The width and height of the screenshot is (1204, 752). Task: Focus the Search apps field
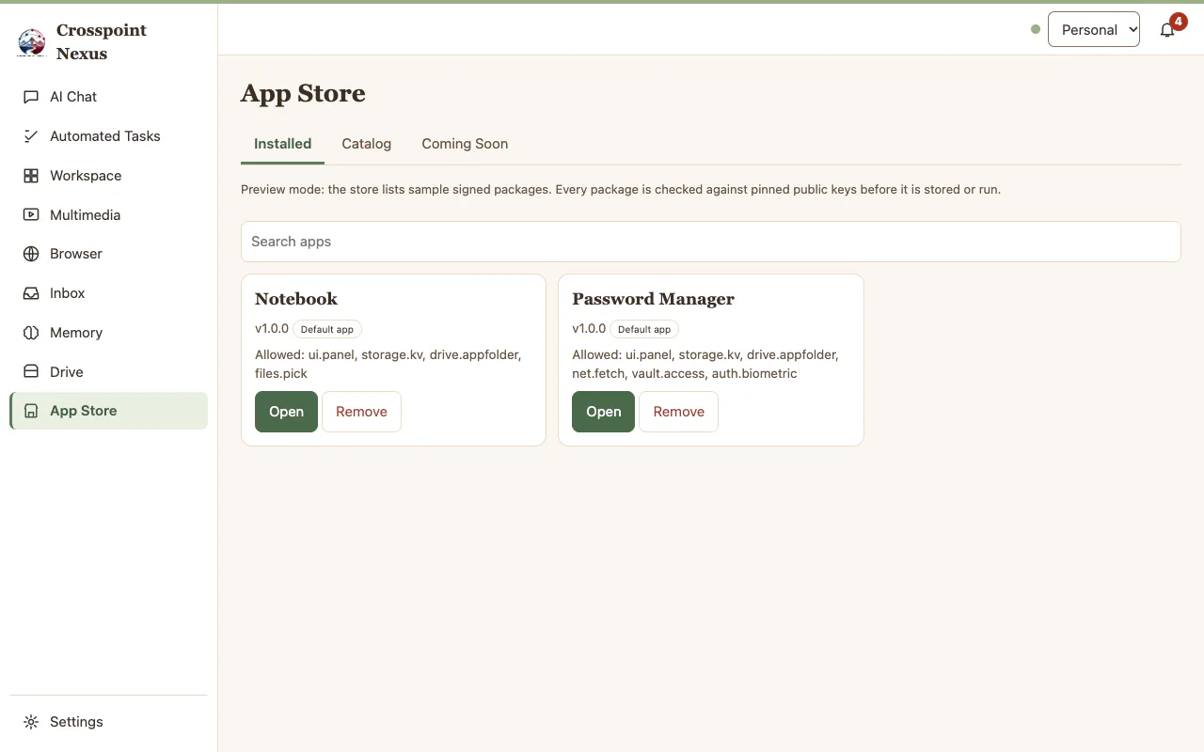click(x=710, y=242)
